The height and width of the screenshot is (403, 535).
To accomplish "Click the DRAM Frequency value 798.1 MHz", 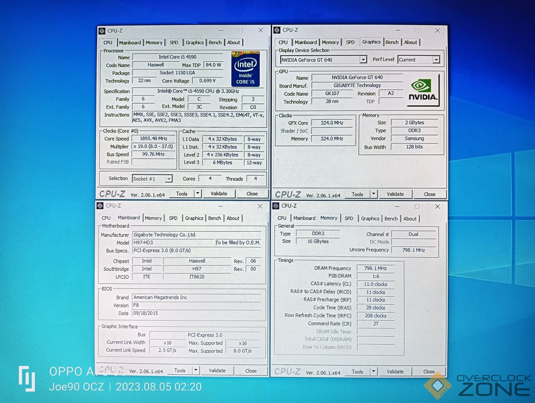I will 375,268.
